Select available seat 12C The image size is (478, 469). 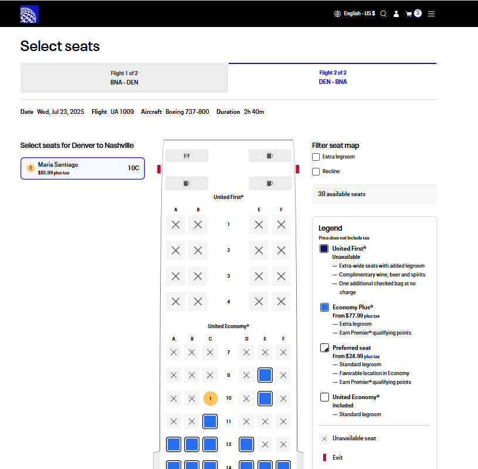[210, 444]
